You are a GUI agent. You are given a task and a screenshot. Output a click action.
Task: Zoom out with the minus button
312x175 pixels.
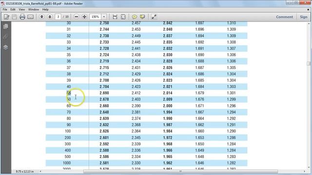pos(76,17)
